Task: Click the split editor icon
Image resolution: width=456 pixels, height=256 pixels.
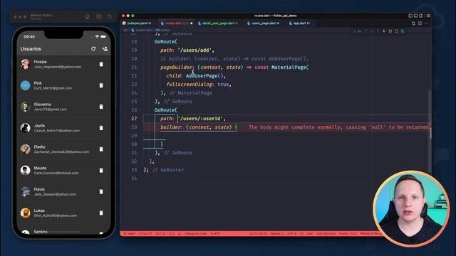Action: [420, 23]
